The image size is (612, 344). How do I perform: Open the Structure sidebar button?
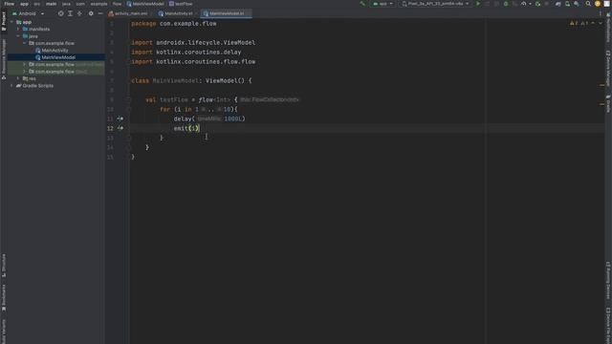[4, 266]
